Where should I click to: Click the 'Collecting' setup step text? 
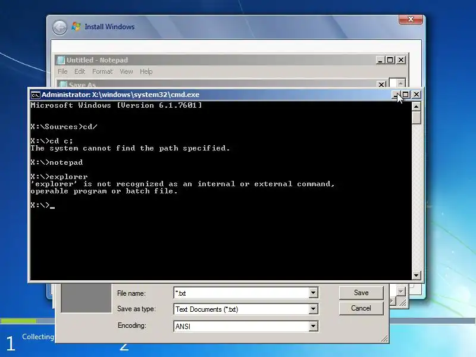pos(38,337)
